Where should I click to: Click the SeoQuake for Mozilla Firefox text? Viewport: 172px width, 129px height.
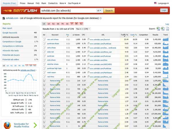(21, 125)
